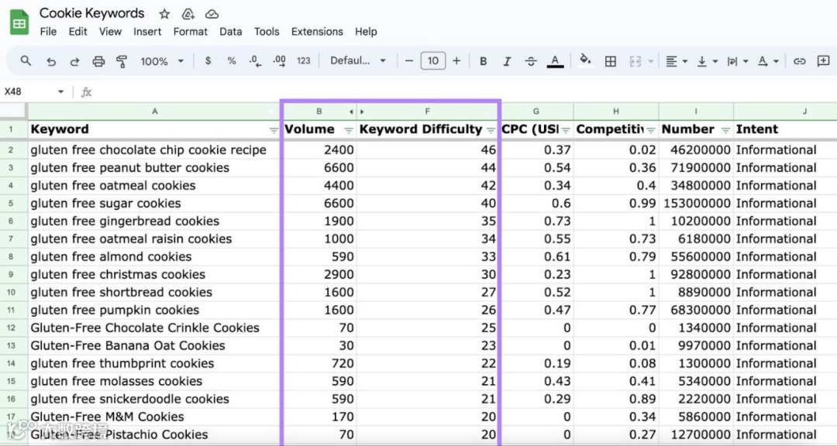This screenshot has height=446, width=837.
Task: Star the Cookie Keywords document
Action: pyautogui.click(x=164, y=14)
